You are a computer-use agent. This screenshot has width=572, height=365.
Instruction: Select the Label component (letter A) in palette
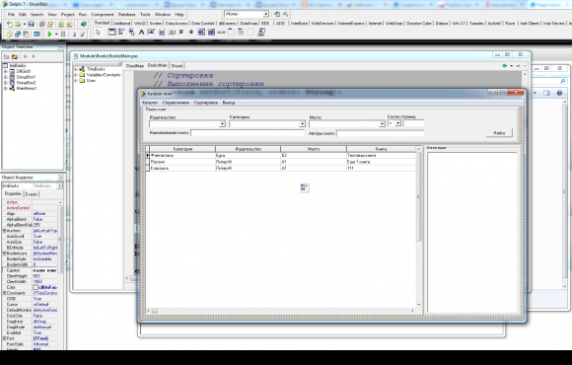(x=141, y=33)
